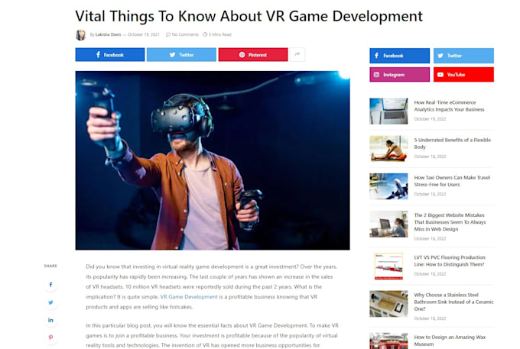Click airplane thumbnail for Taxi Owners post
This screenshot has height=349, width=520.
pos(388,186)
